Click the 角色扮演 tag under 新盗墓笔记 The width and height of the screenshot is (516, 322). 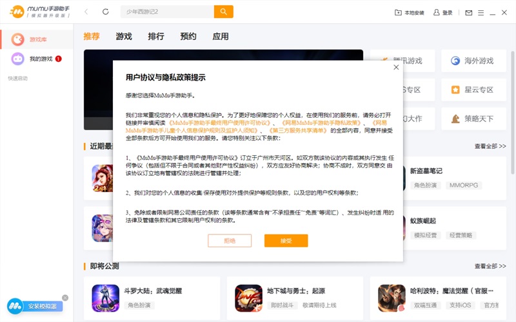coord(425,185)
